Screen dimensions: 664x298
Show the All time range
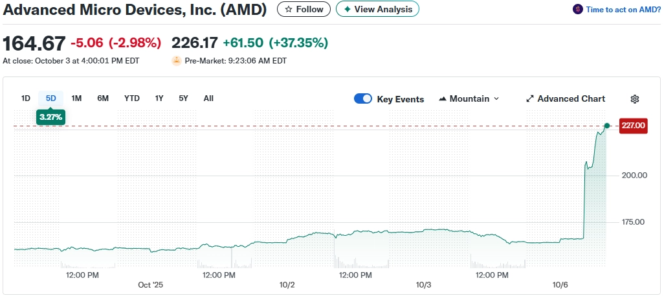point(208,98)
